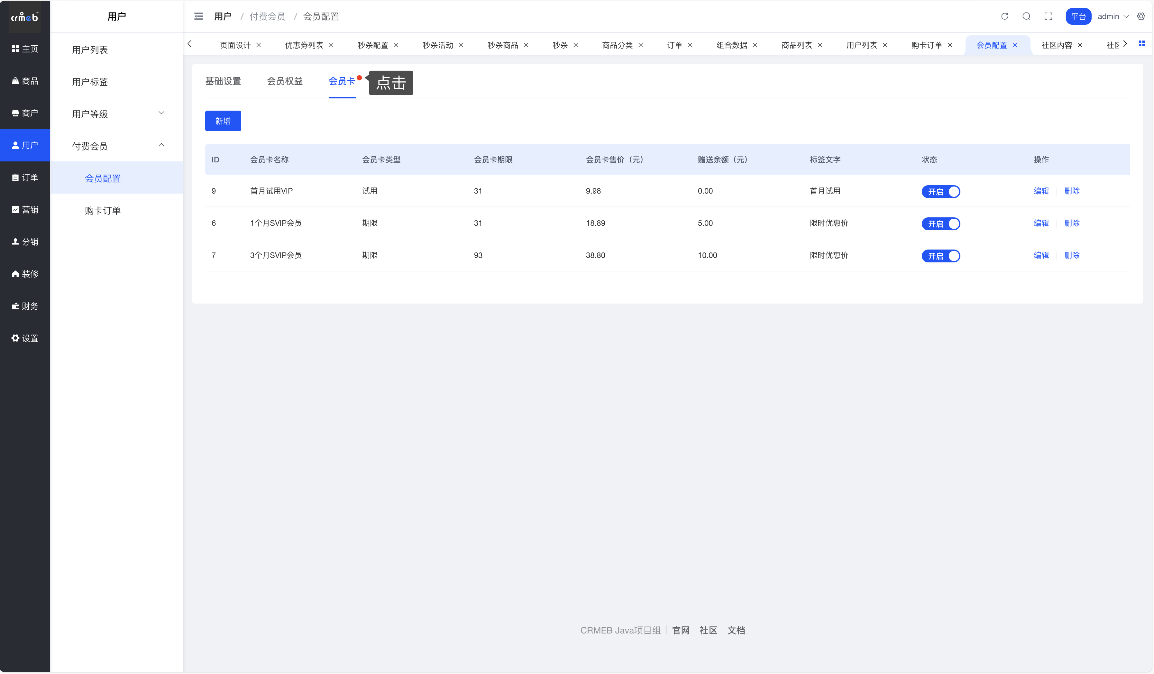1154x674 pixels.
Task: Open the tab grid menu icon
Action: pyautogui.click(x=1142, y=44)
